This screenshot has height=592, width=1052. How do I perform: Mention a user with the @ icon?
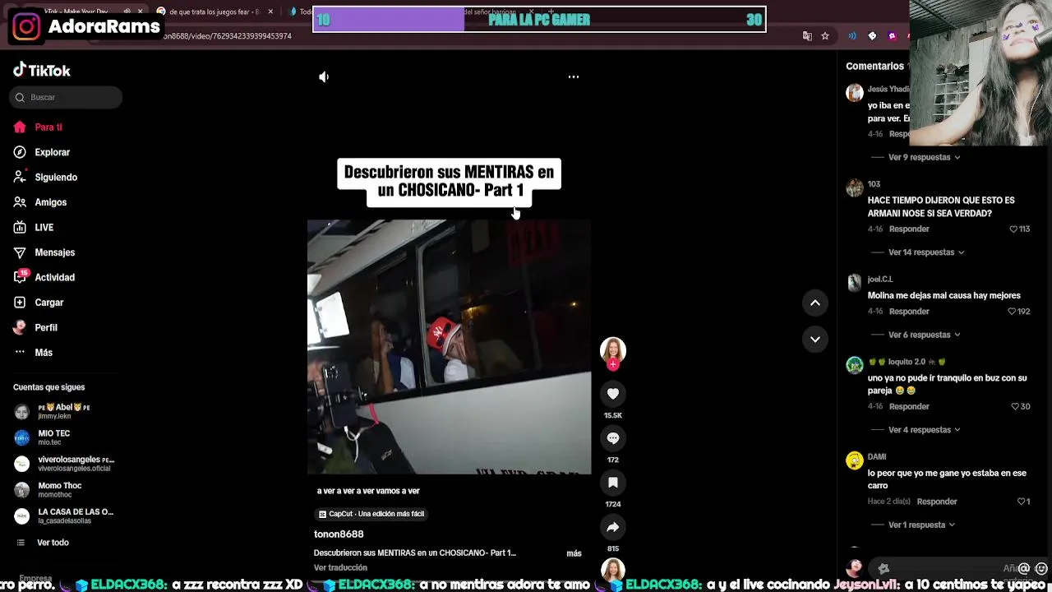click(1024, 568)
